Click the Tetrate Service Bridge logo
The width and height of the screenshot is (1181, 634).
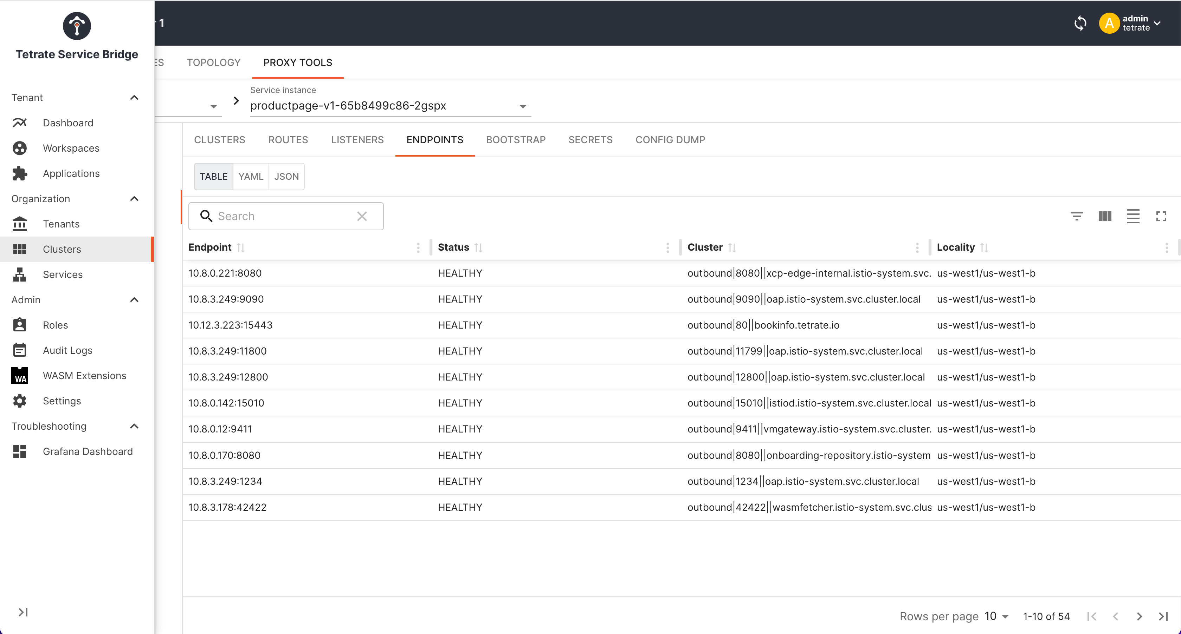[x=77, y=26]
